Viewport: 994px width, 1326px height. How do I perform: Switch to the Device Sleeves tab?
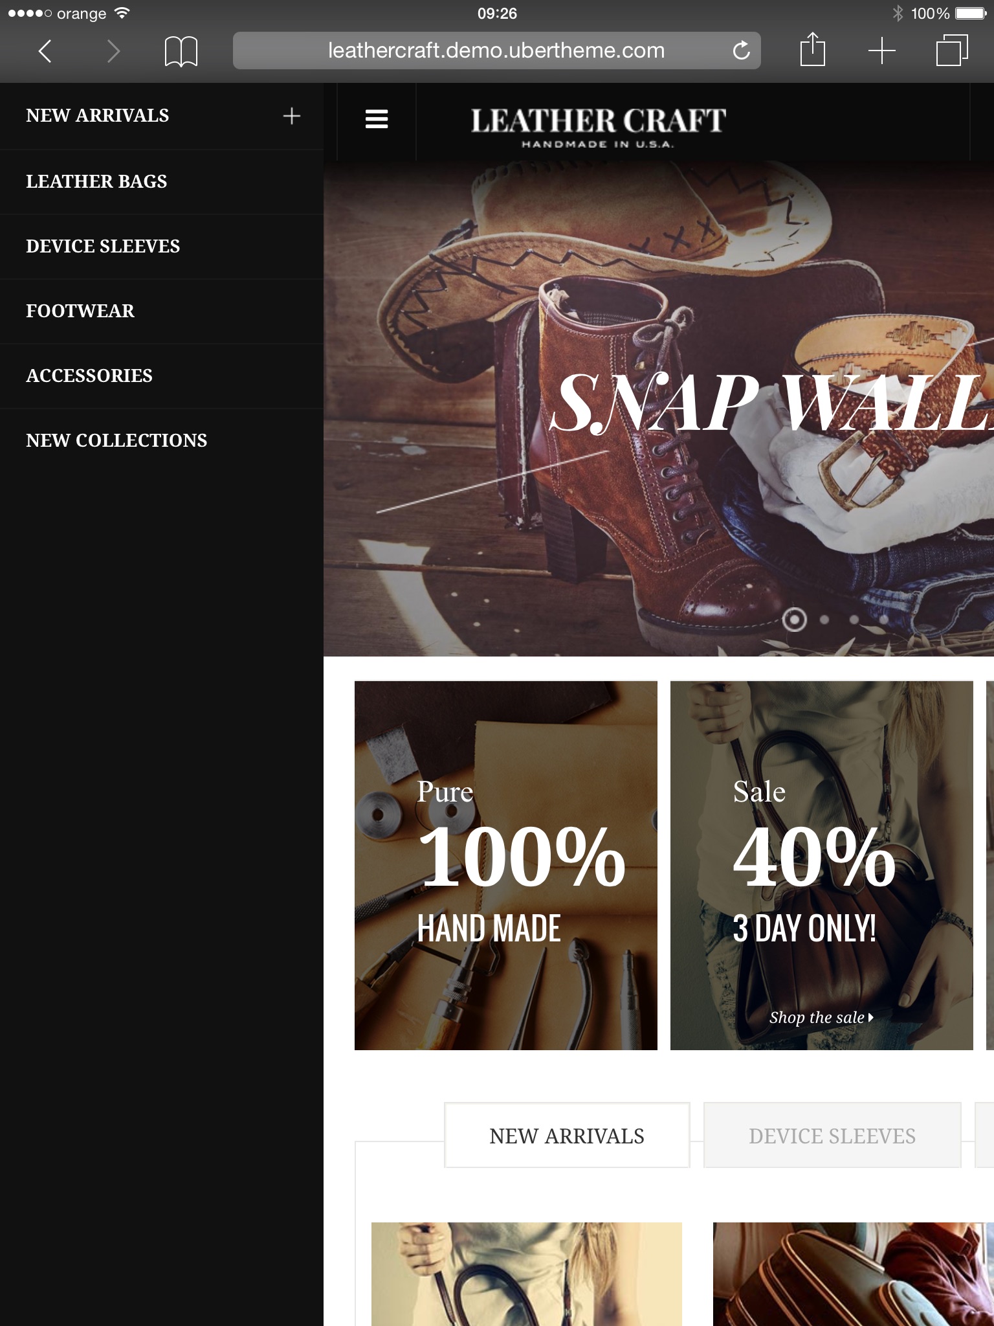click(832, 1136)
